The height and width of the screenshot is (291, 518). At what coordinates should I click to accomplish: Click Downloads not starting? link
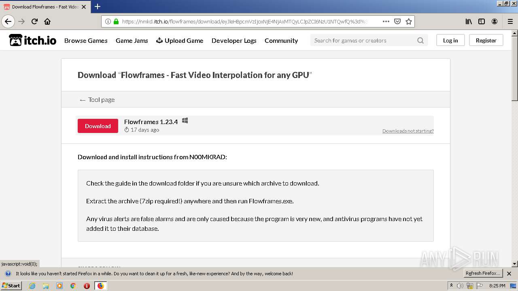coord(408,131)
